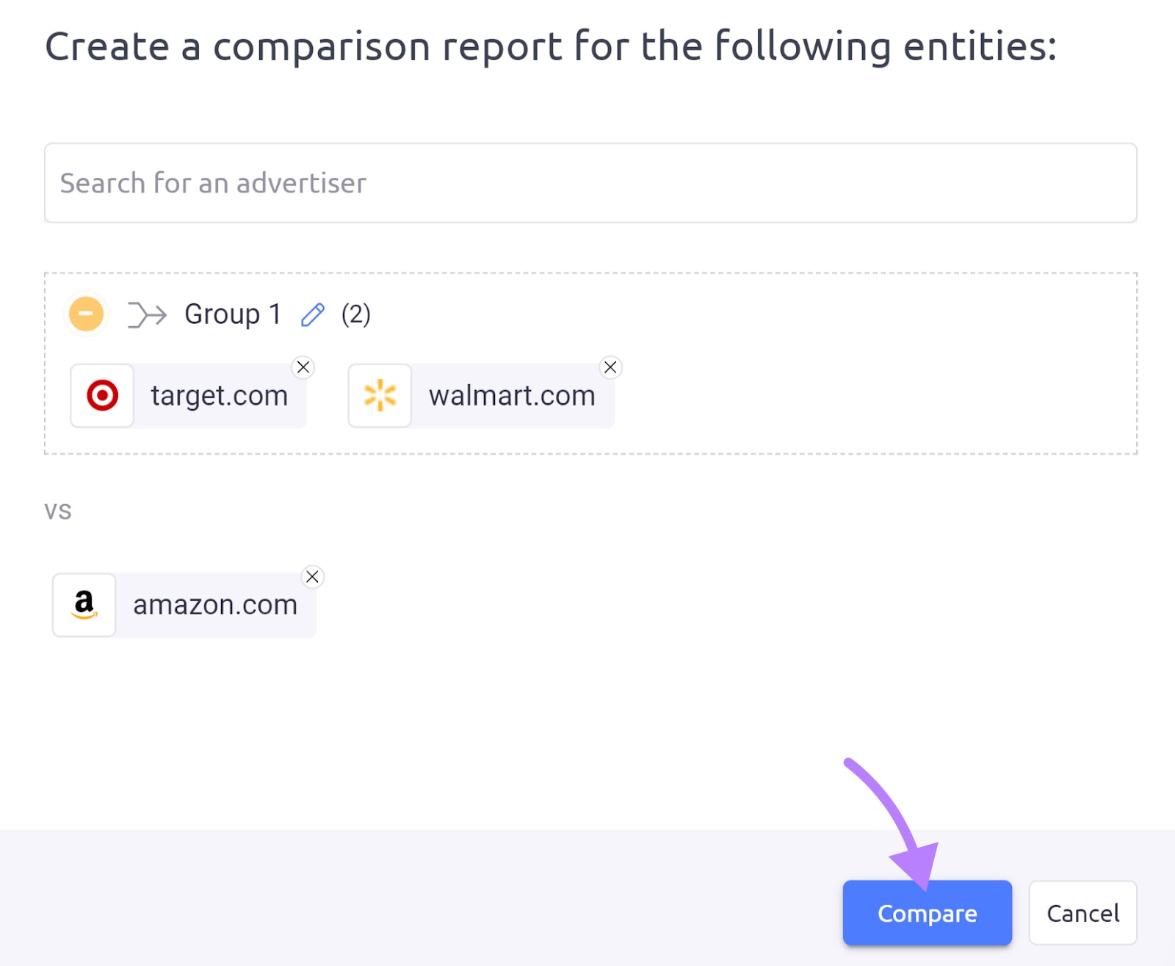The width and height of the screenshot is (1175, 966).
Task: Click the Compare button
Action: [927, 913]
